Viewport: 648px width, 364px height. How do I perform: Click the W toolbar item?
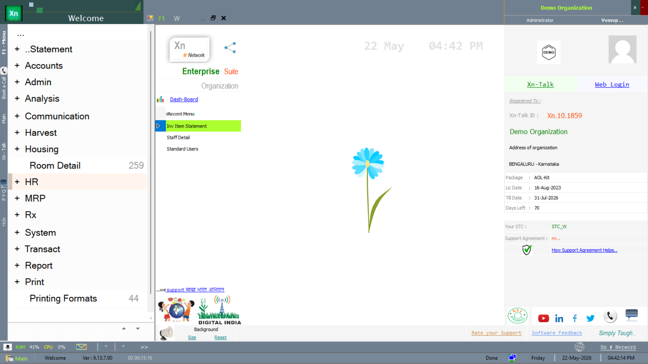177,18
